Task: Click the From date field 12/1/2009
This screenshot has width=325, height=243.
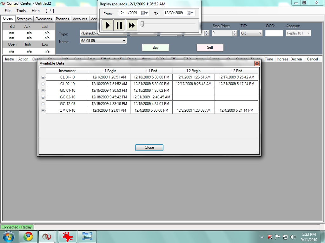Action: pyautogui.click(x=134, y=13)
